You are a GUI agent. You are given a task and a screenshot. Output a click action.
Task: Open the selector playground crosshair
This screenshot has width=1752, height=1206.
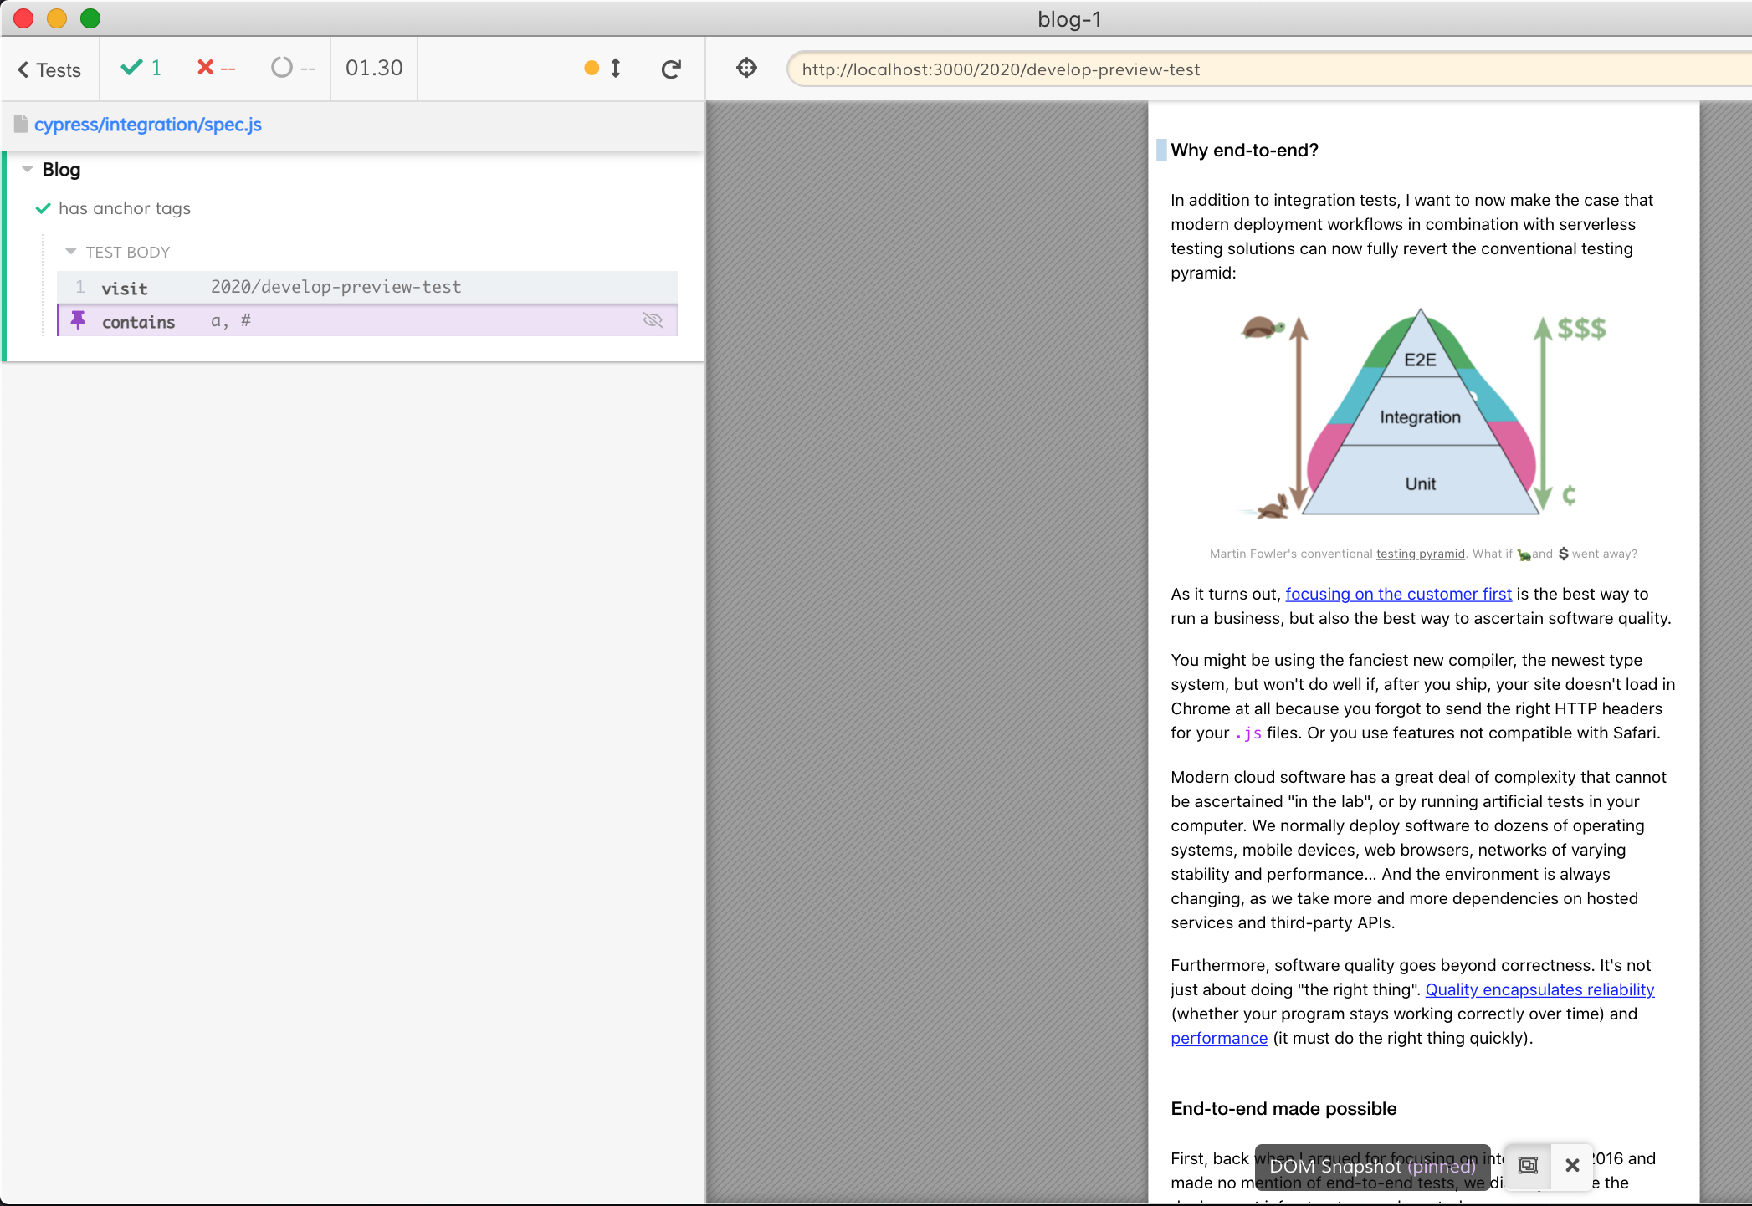point(746,68)
